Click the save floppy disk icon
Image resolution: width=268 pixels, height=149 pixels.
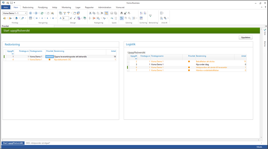click(112, 13)
